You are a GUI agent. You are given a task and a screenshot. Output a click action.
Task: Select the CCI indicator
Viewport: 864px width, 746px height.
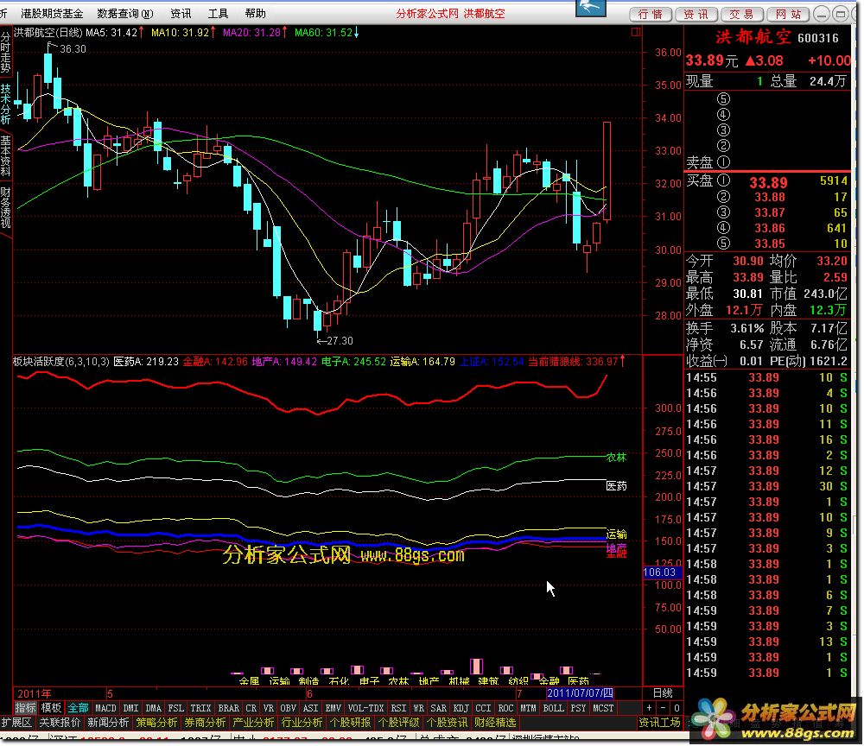click(483, 708)
